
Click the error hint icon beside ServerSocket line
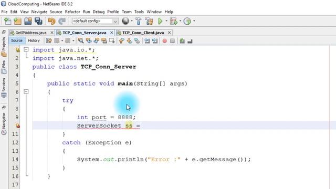point(17,125)
